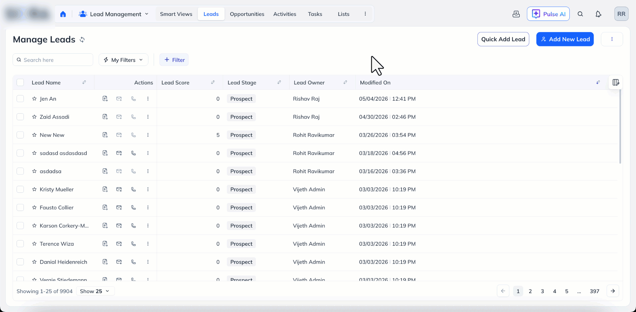This screenshot has height=312, width=636.
Task: Switch to the Lists tab
Action: (x=344, y=14)
